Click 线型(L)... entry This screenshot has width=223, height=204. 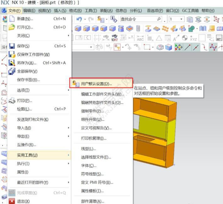point(102,149)
